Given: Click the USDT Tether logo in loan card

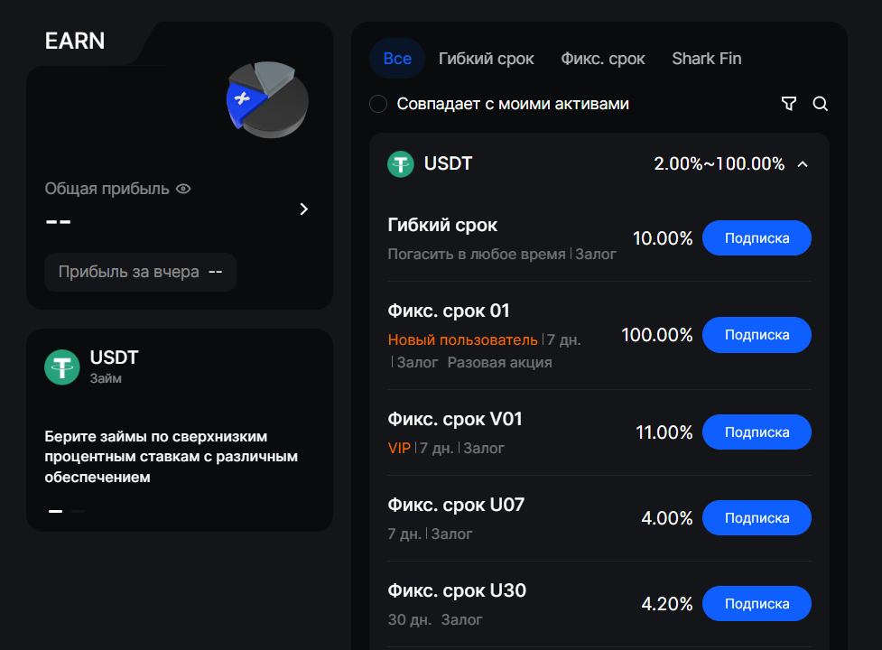Looking at the screenshot, I should tap(62, 367).
